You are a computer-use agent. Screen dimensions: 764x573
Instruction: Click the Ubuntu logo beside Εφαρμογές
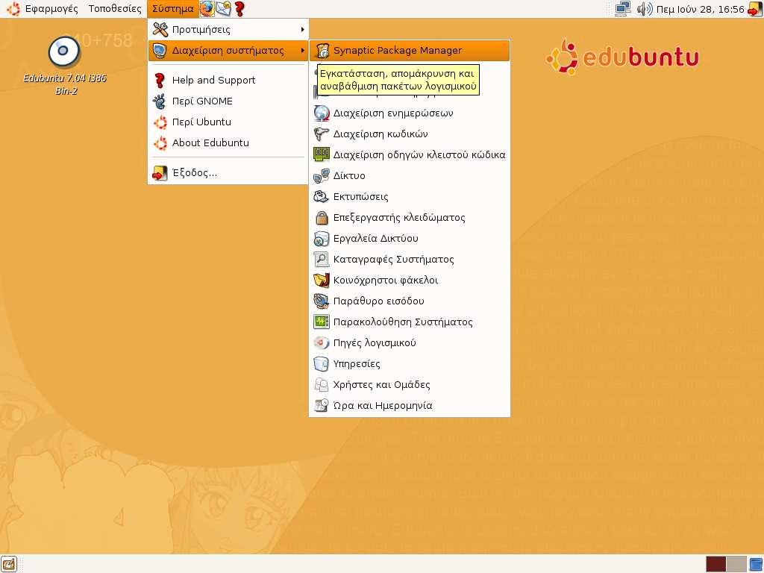(13, 9)
